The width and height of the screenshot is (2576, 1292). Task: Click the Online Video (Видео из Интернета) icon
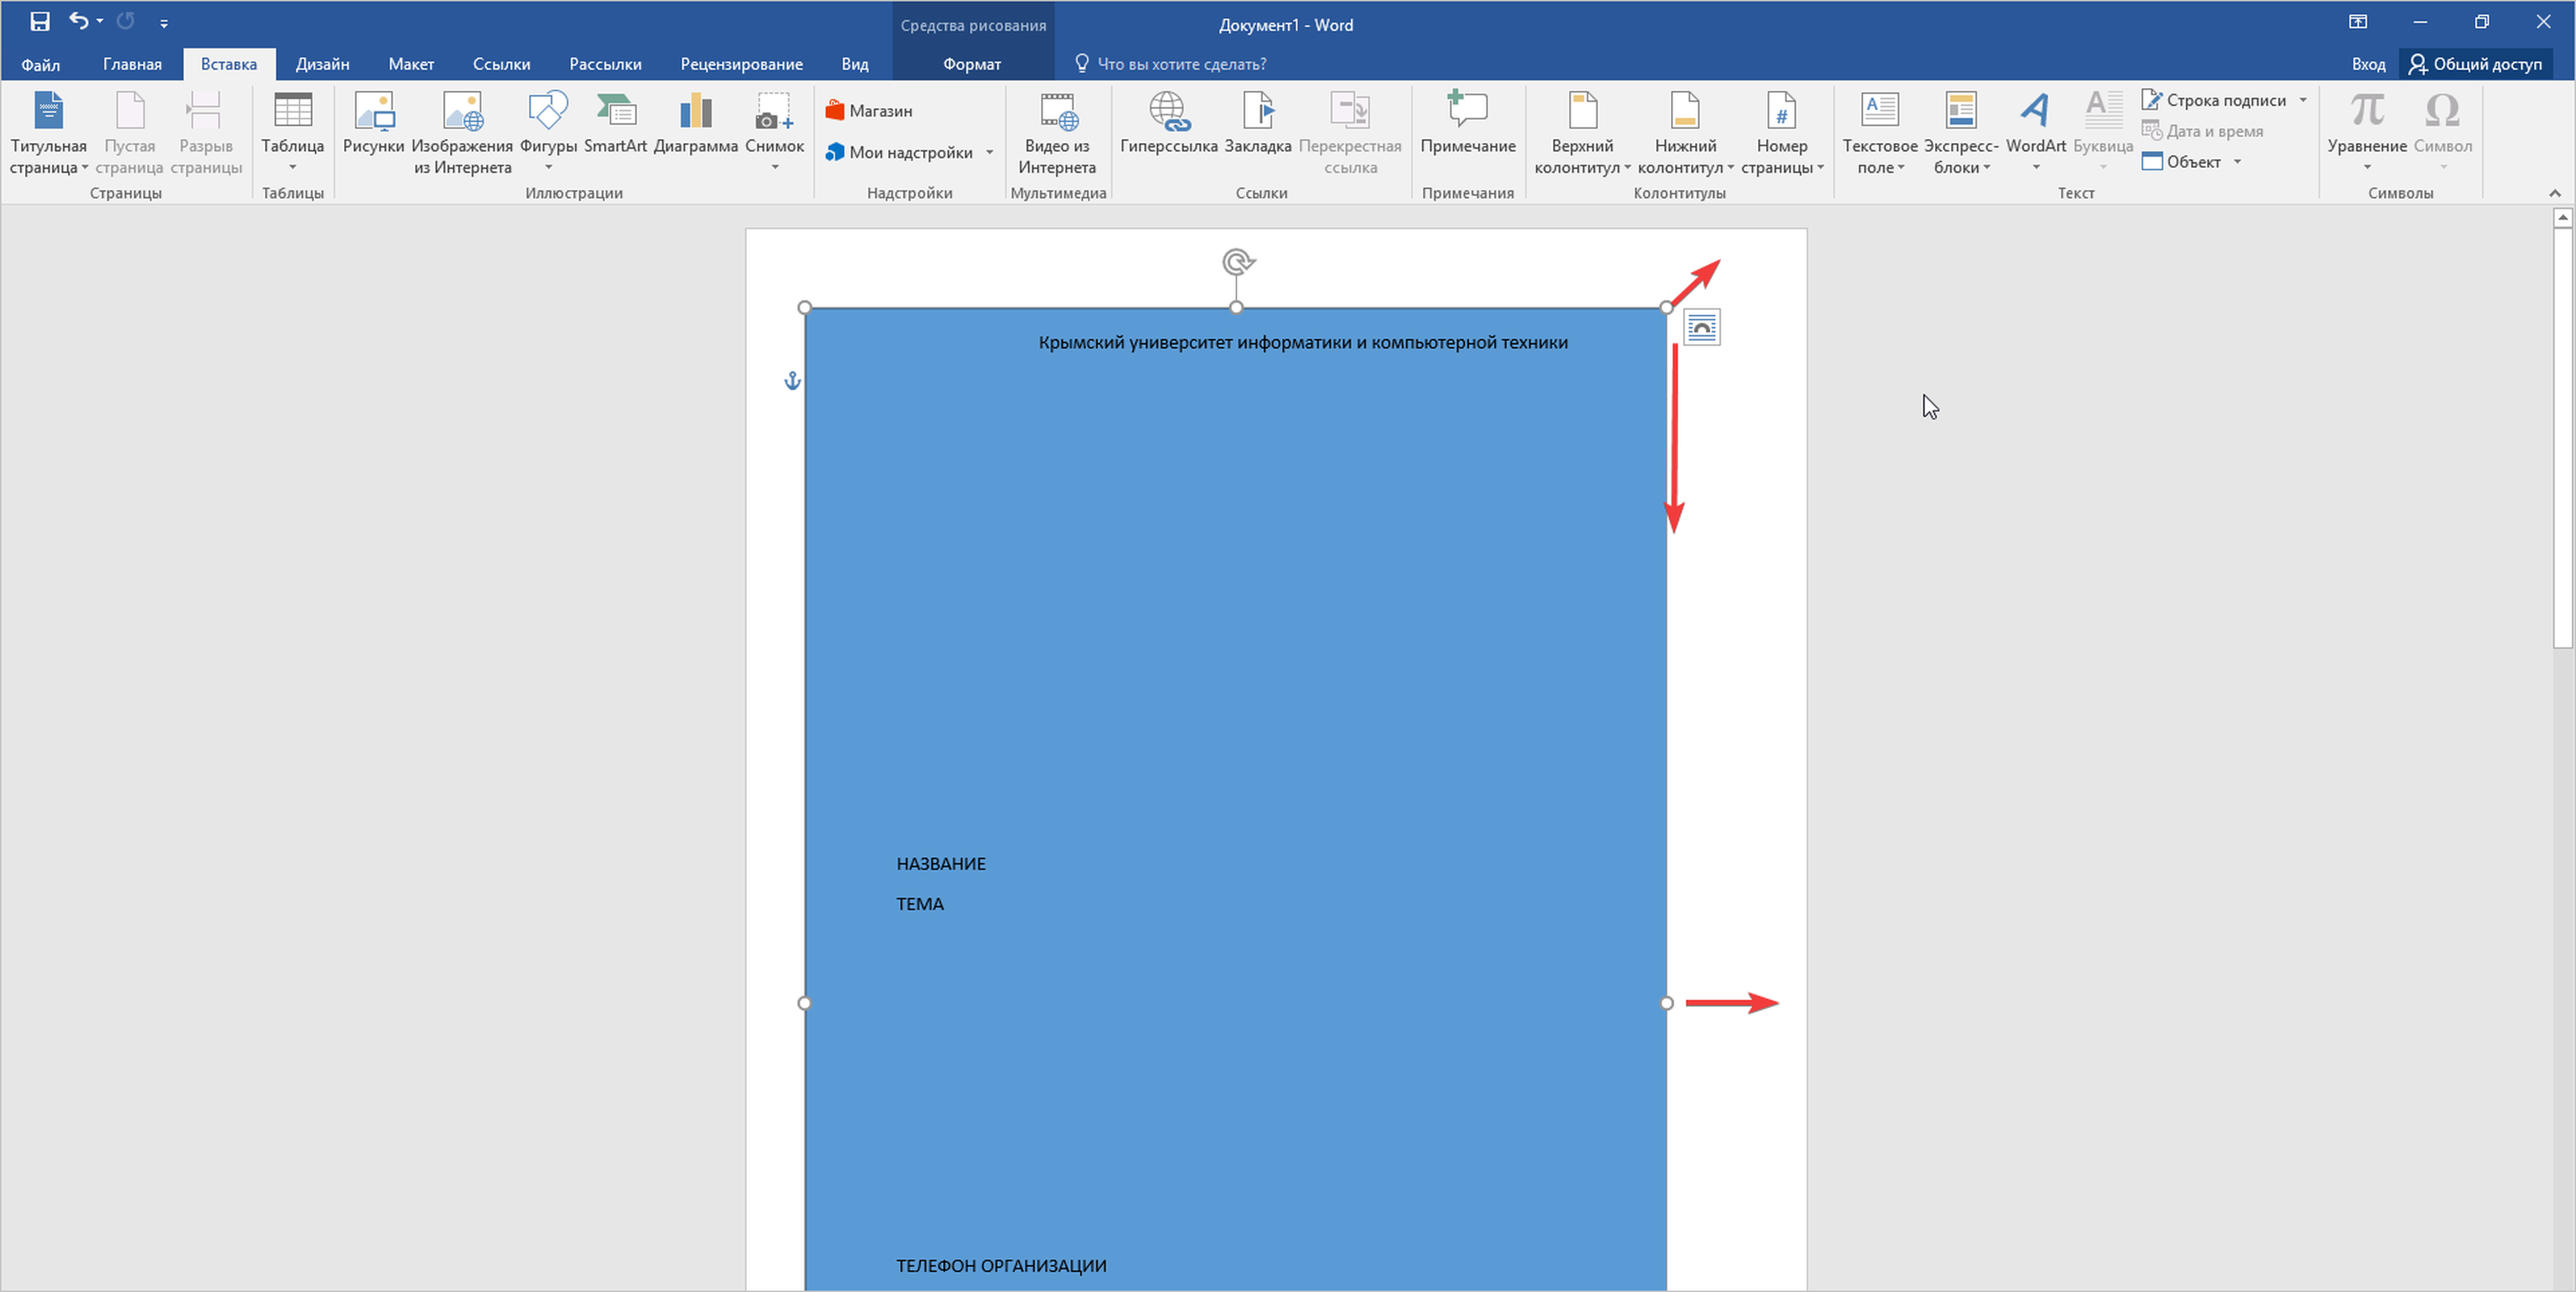1057,112
